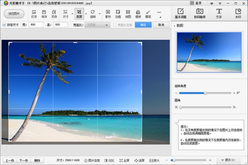The image size is (248, 165).
Task: Adjust the 旋转角度 rotation slider
Action: [205, 93]
